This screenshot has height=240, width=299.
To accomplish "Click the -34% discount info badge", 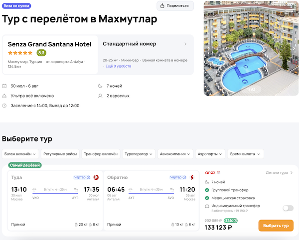I will (x=230, y=220).
